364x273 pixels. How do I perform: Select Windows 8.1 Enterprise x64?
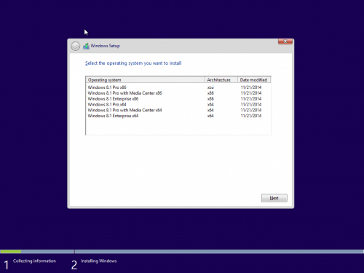pyautogui.click(x=178, y=116)
